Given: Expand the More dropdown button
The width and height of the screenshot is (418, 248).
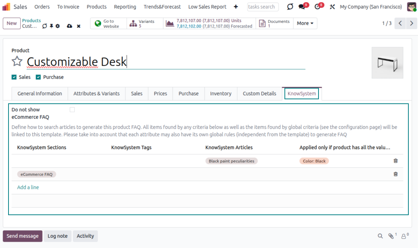Looking at the screenshot, I should coord(305,23).
